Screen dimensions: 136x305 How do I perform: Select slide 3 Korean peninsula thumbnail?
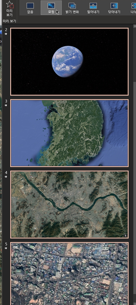(69, 133)
